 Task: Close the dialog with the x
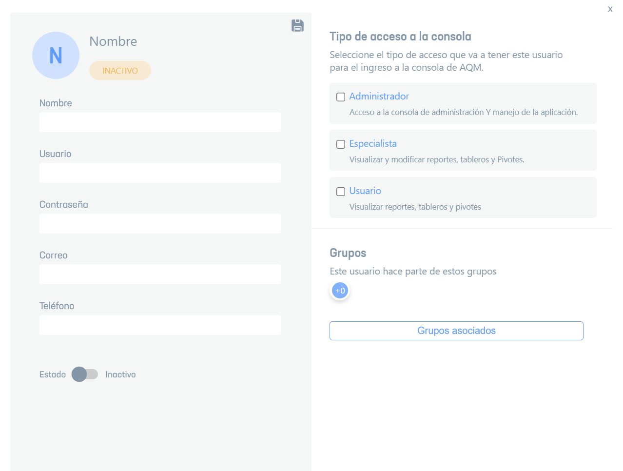pyautogui.click(x=610, y=9)
